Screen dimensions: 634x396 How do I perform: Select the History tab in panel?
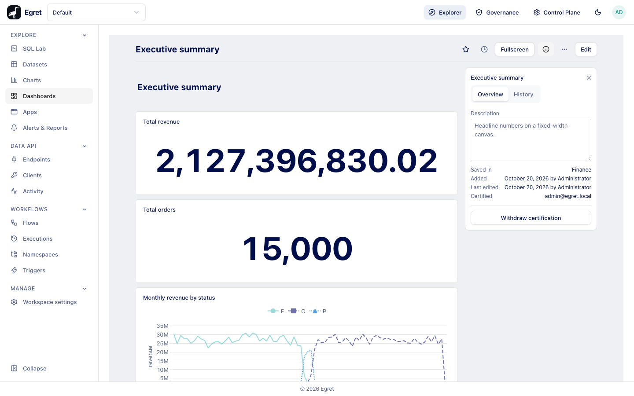(523, 94)
